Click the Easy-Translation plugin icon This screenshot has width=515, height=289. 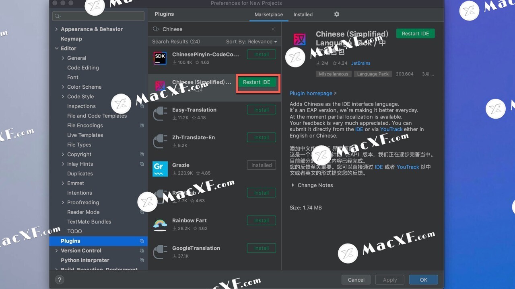[160, 114]
